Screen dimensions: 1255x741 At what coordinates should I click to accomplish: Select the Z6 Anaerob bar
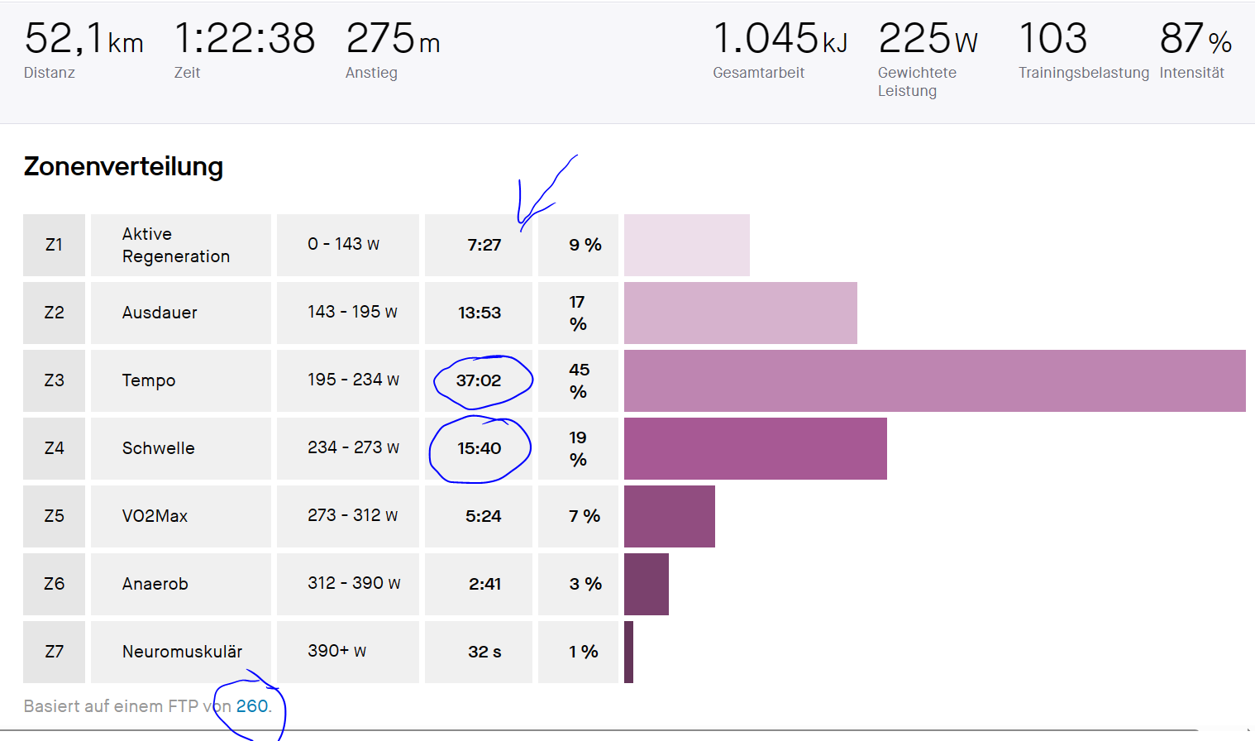(646, 584)
